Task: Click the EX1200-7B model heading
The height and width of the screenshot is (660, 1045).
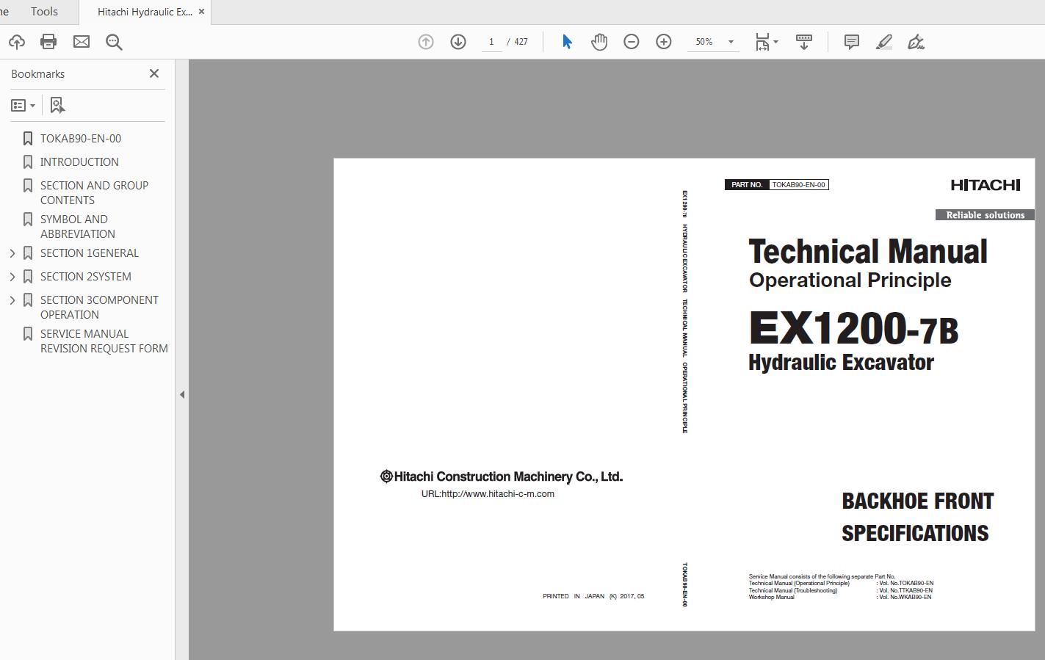Action: [853, 327]
